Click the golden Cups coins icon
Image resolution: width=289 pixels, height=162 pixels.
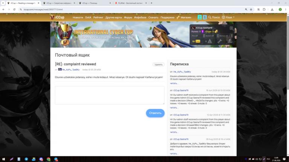216,32
